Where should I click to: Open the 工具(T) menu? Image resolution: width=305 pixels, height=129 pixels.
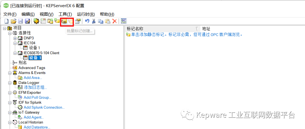pyautogui.click(x=65, y=14)
